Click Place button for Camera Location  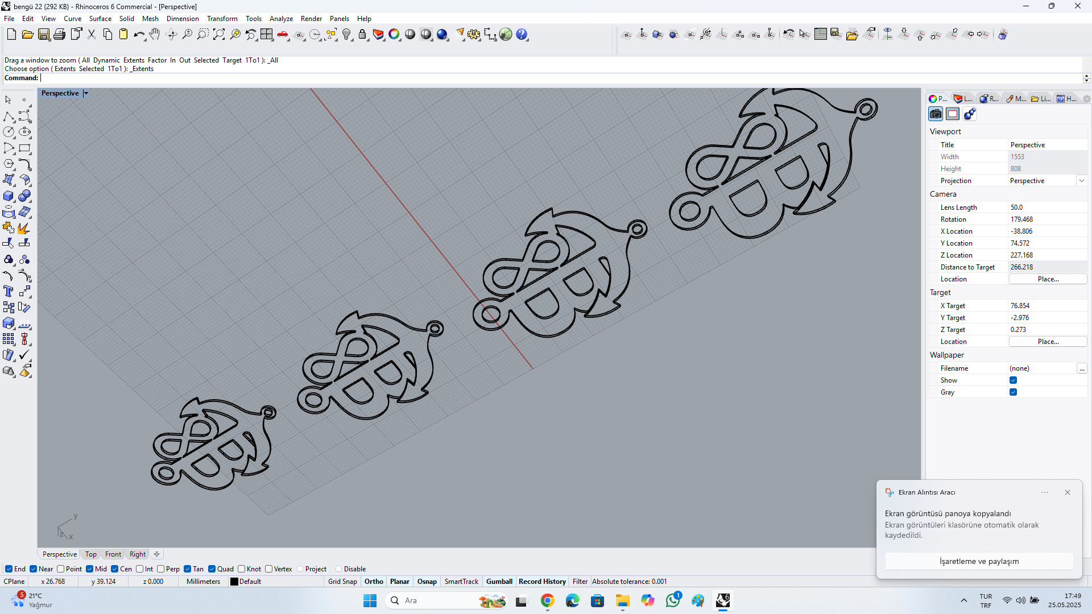pos(1048,279)
